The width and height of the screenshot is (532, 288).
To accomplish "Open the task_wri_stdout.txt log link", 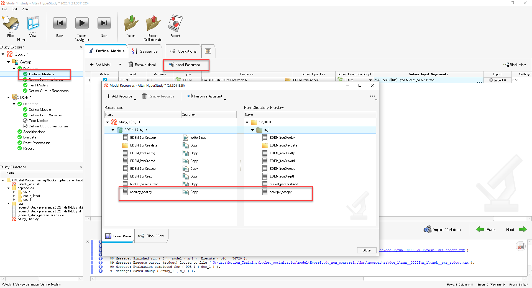I will [x=422, y=250].
